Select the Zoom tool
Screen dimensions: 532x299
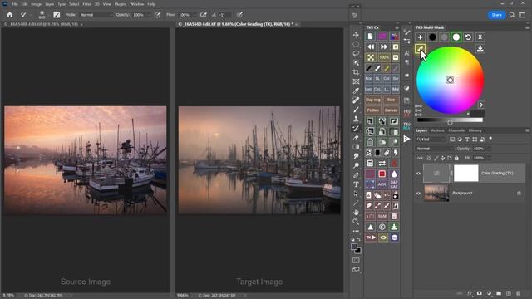tap(356, 222)
